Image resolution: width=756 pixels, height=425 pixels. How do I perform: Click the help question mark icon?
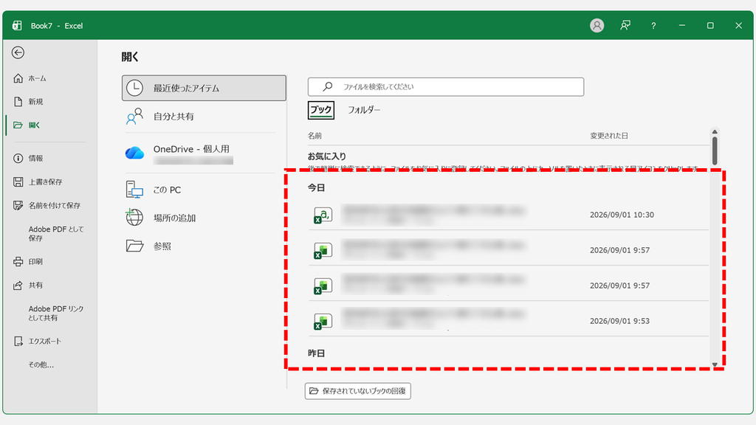point(653,26)
